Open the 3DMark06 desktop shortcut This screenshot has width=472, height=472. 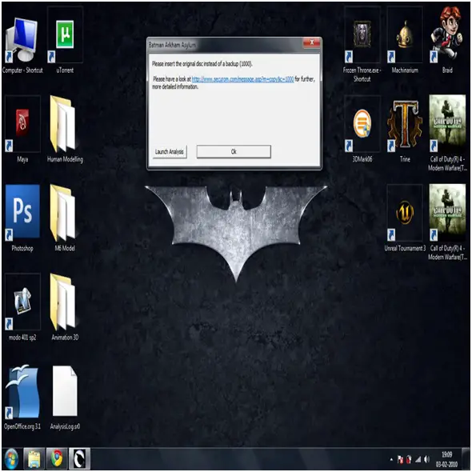[362, 130]
